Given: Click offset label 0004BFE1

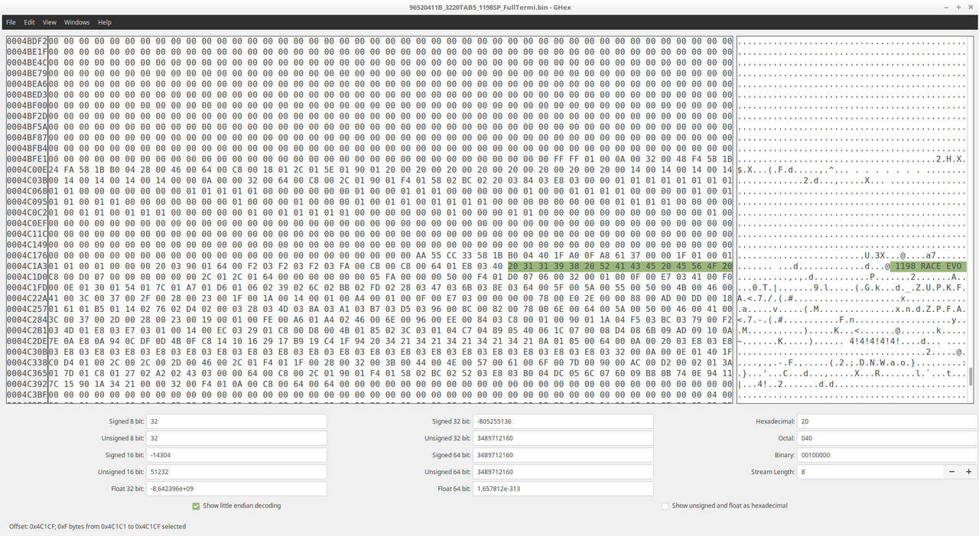Looking at the screenshot, I should pos(27,159).
